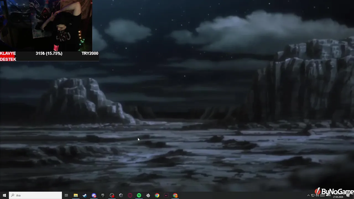Open second Chrome profile icon on the taskbar
The image size is (354, 199).
click(175, 195)
